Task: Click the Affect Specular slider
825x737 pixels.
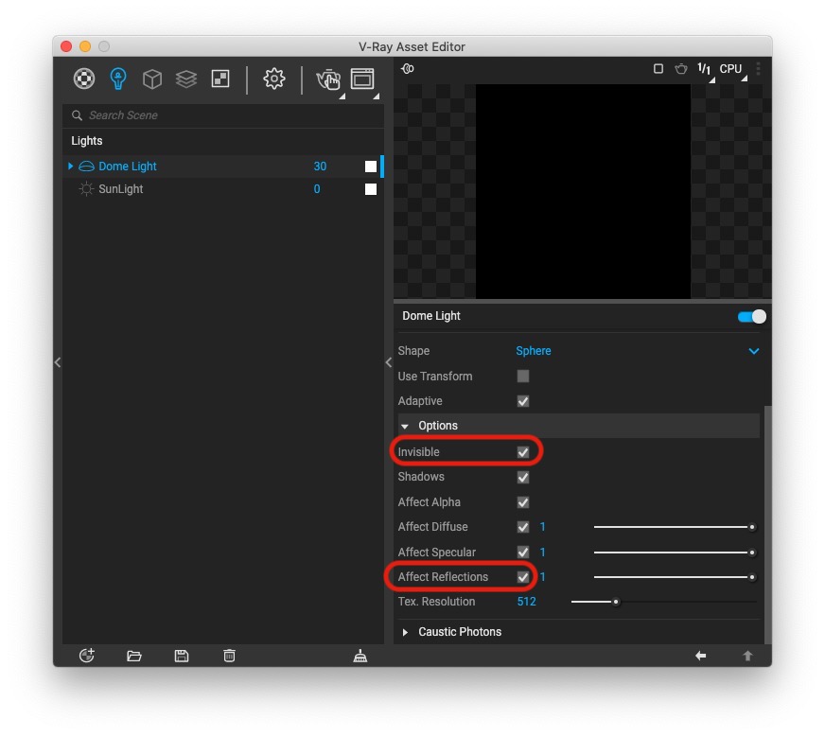Action: (x=676, y=552)
